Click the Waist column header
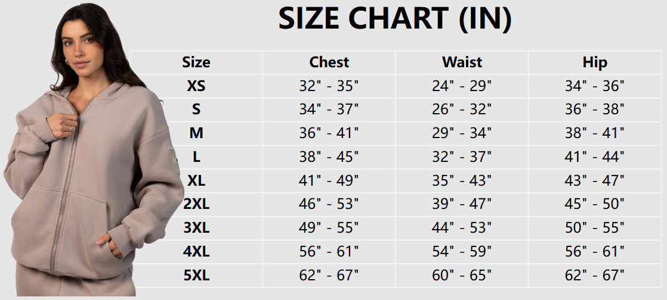 (x=462, y=62)
